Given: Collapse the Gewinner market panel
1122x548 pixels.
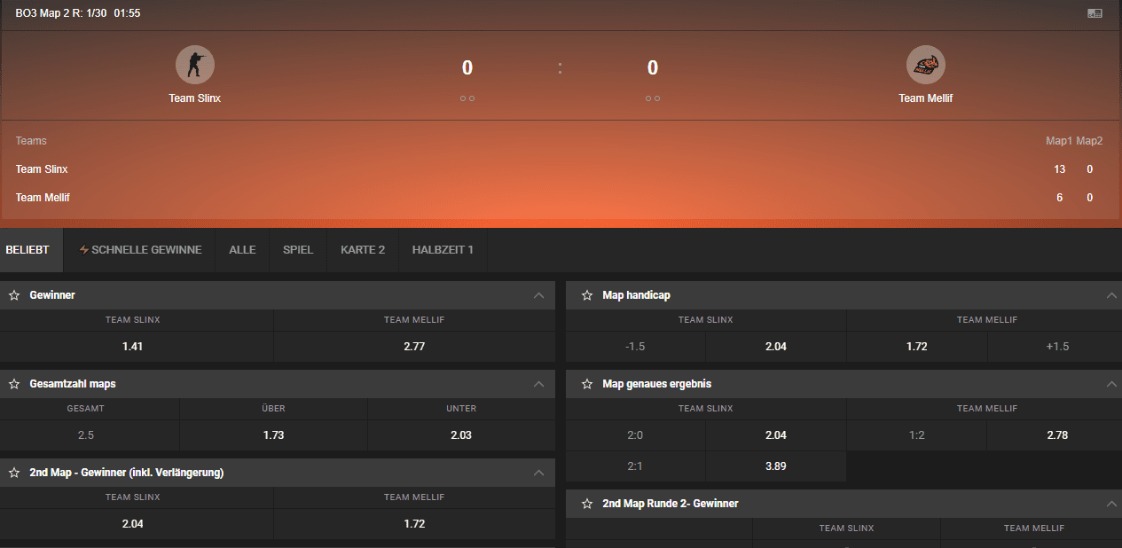Looking at the screenshot, I should click(538, 295).
